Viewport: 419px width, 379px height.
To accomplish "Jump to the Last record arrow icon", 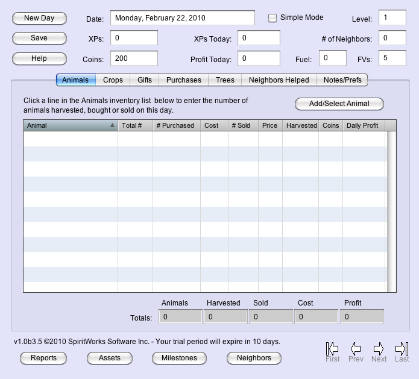I will pyautogui.click(x=402, y=348).
